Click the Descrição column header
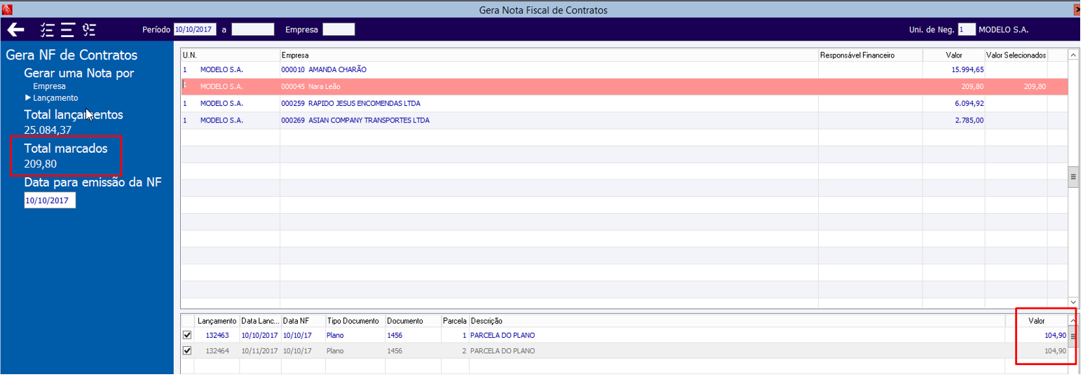Image resolution: width=1083 pixels, height=377 pixels. [x=737, y=320]
